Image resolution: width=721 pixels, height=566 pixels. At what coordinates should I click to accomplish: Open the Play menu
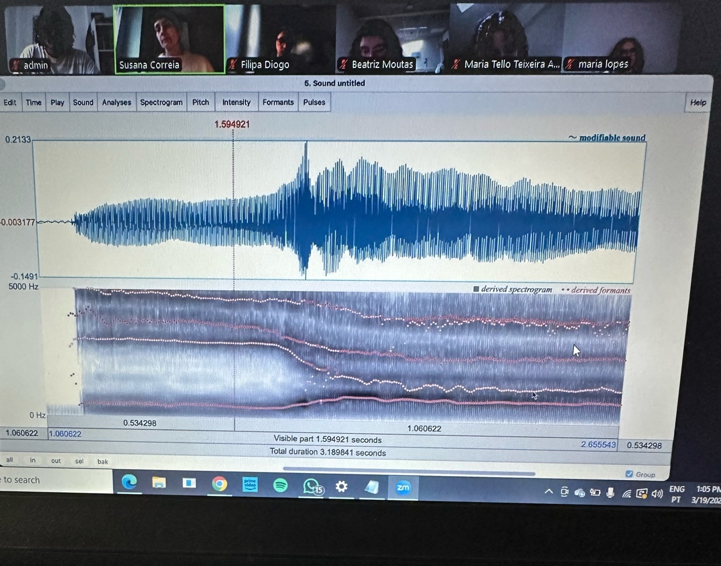[57, 103]
